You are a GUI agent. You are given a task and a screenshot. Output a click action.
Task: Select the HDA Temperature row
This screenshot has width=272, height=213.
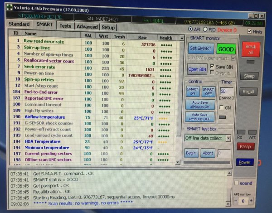click(x=92, y=142)
